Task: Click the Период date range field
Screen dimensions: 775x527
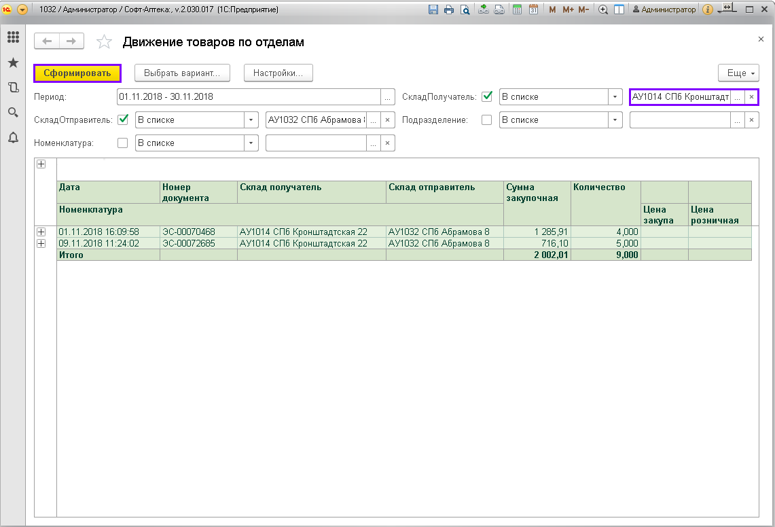Action: (x=248, y=96)
